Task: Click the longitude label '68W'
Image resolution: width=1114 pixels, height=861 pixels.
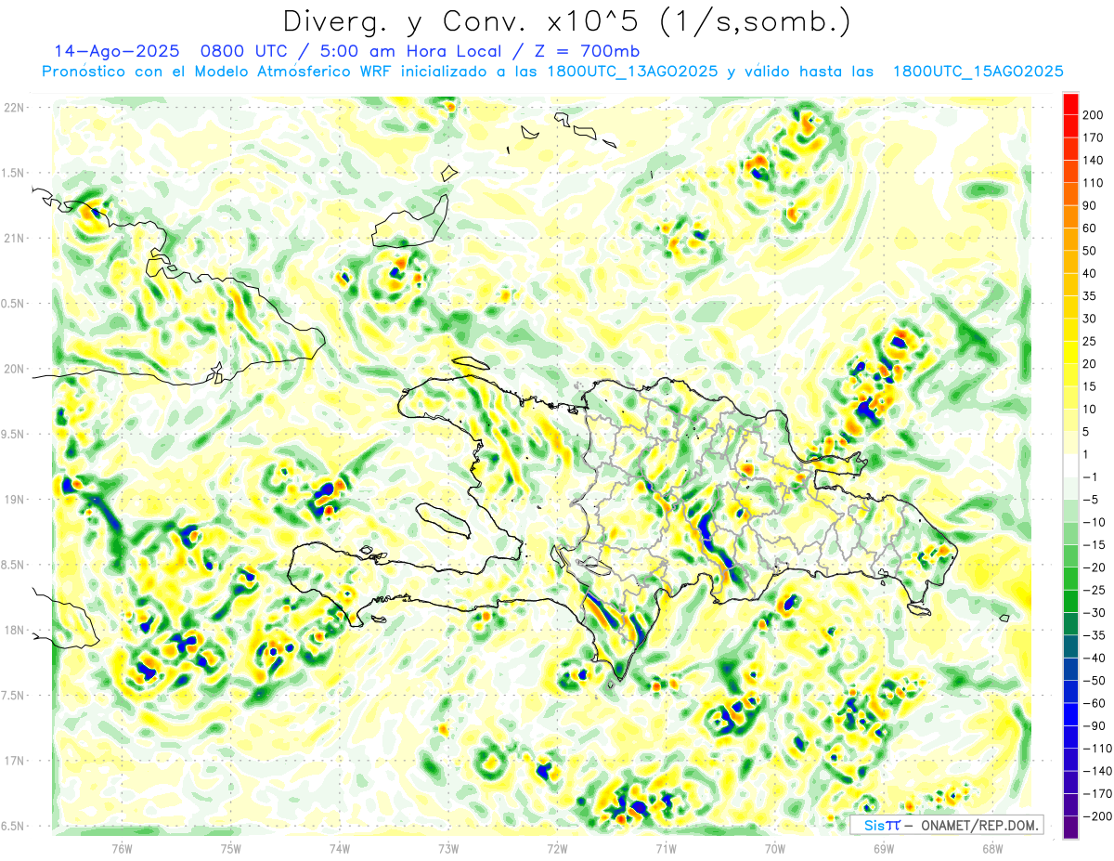Action: tap(992, 848)
